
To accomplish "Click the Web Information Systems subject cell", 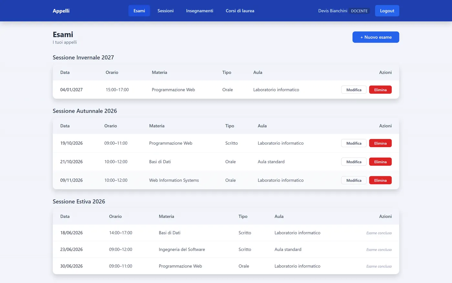I will 174,180.
